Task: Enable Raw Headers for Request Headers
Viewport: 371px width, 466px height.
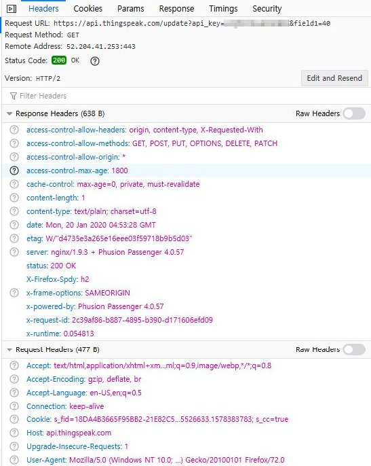Action: 354,349
